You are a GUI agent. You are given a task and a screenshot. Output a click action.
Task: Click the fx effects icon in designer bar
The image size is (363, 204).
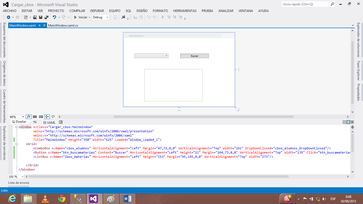tap(29, 117)
